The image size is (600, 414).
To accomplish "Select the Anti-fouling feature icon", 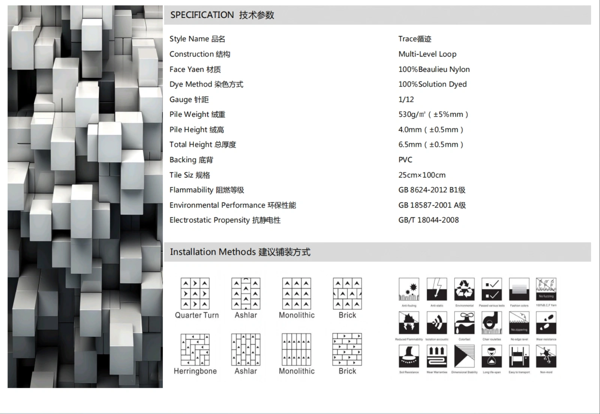I will click(409, 290).
